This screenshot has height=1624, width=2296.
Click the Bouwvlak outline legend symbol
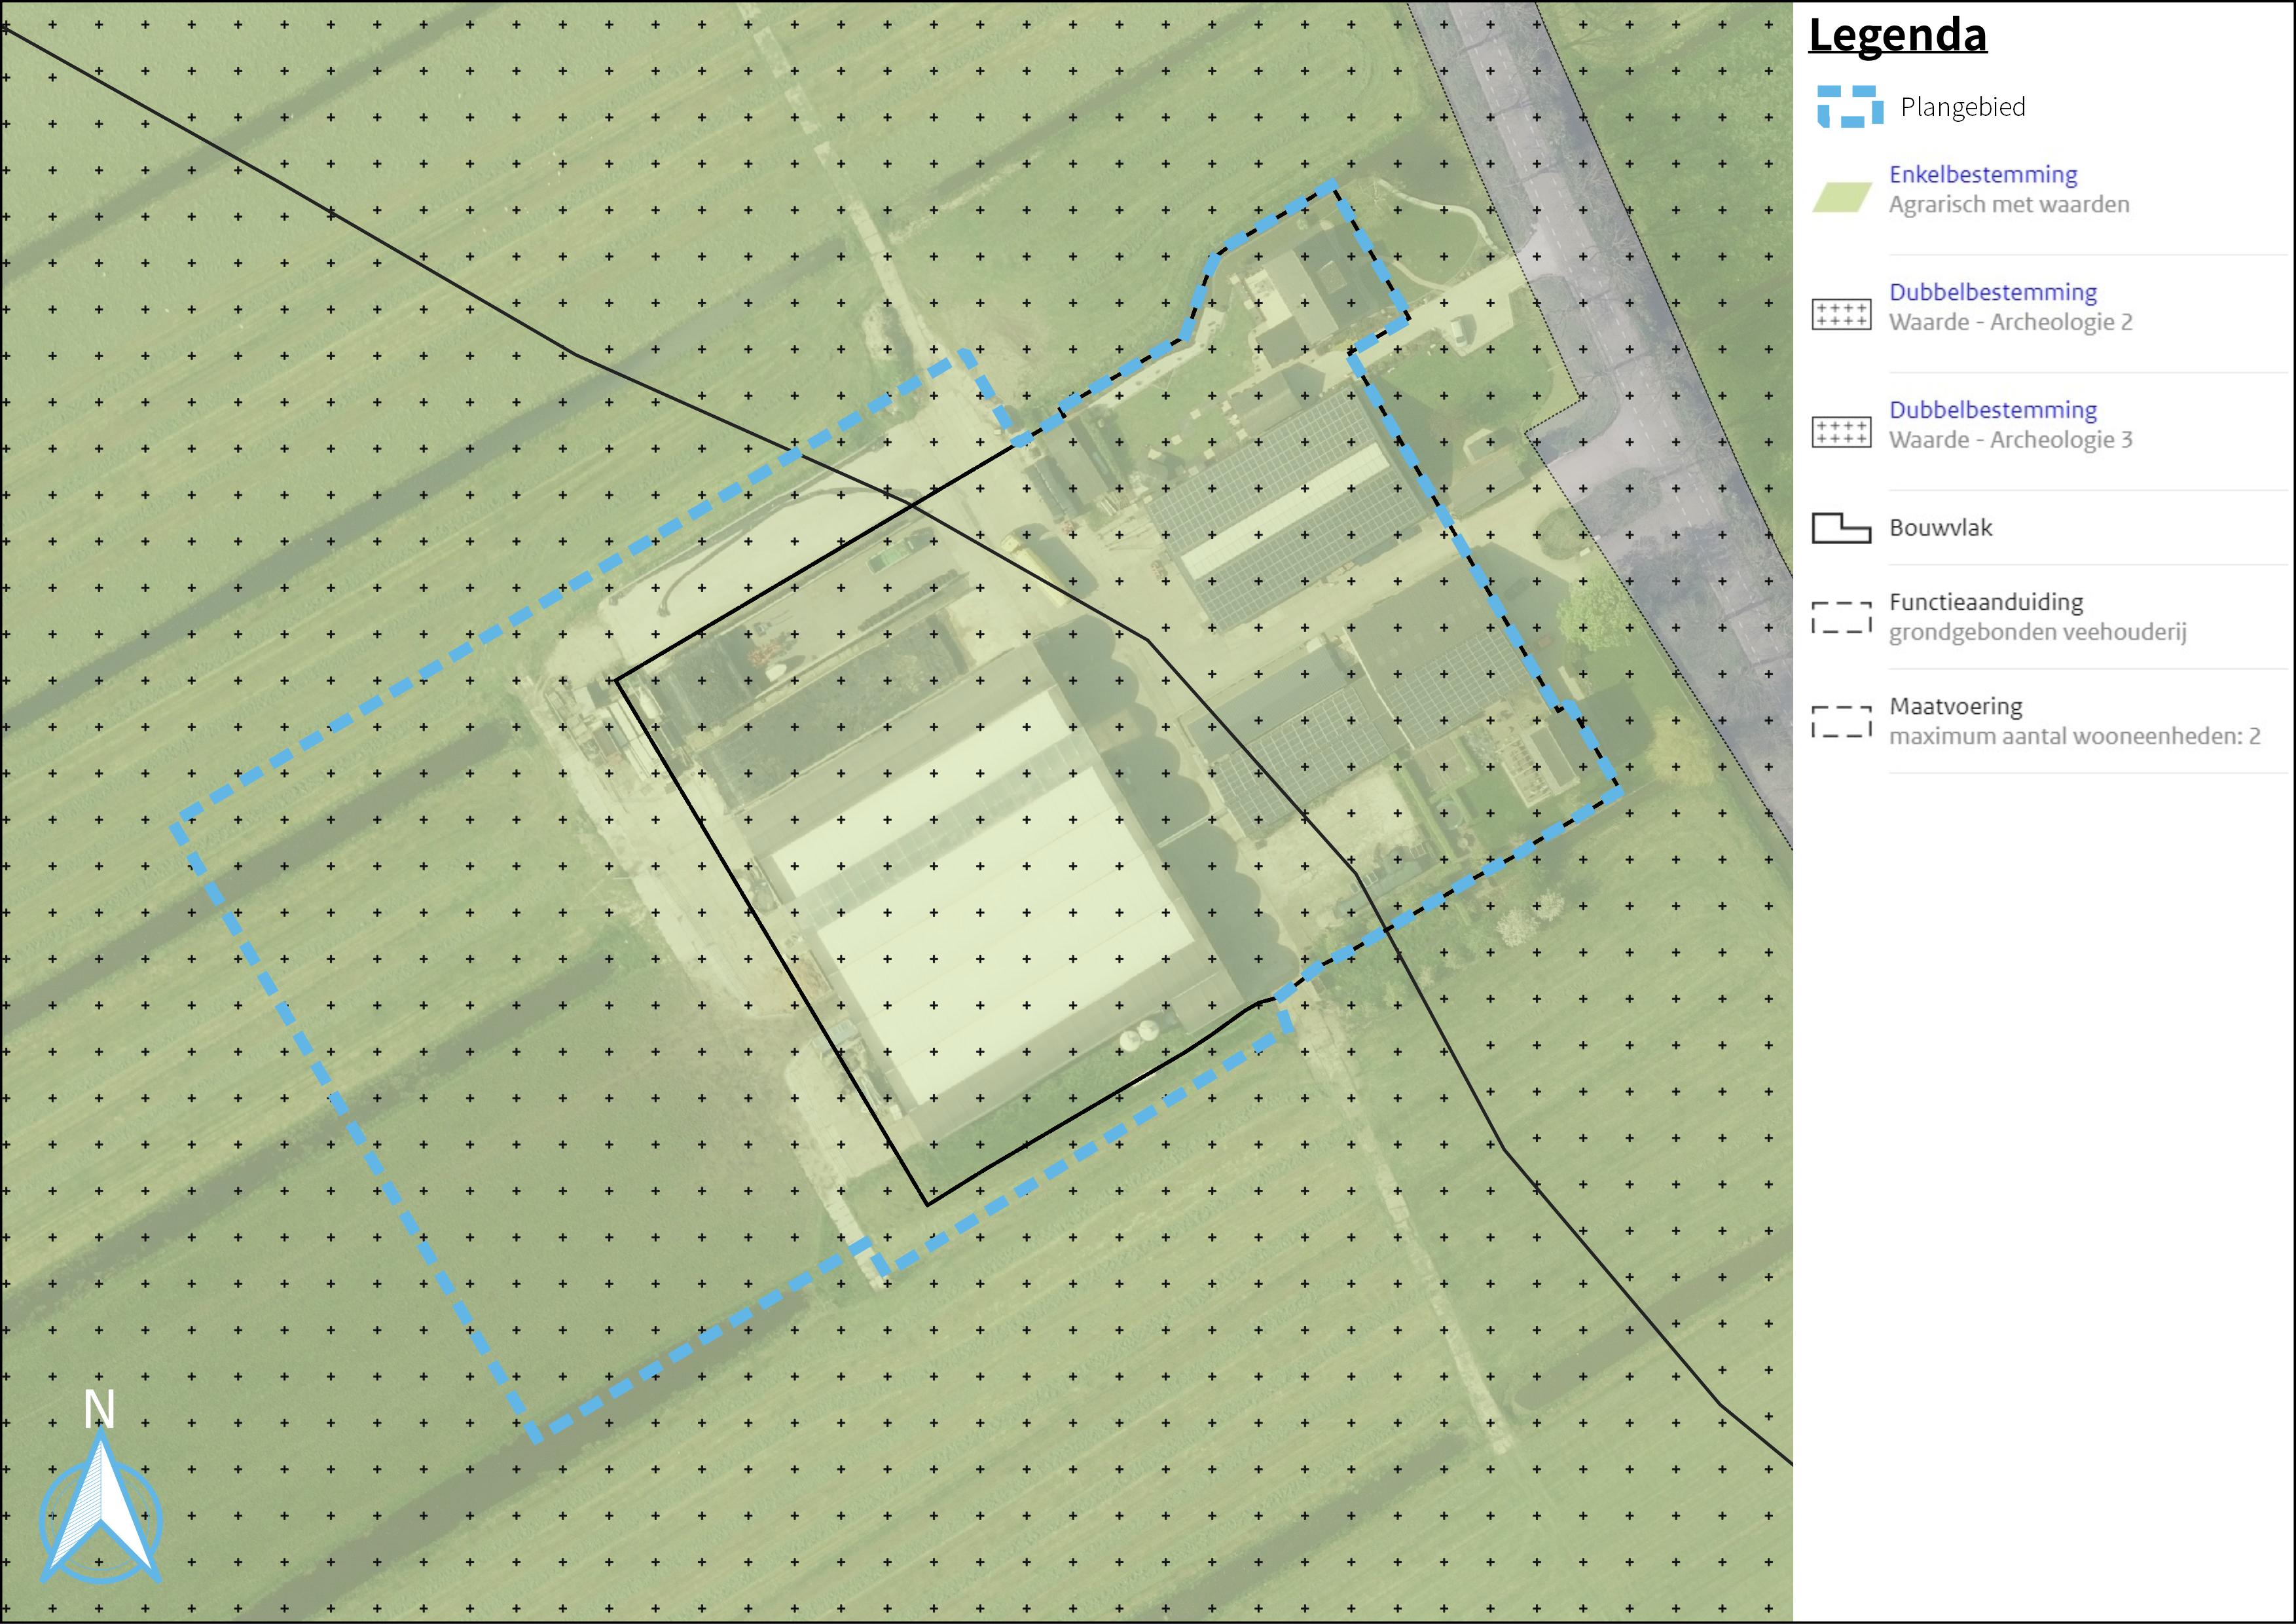coord(1841,528)
